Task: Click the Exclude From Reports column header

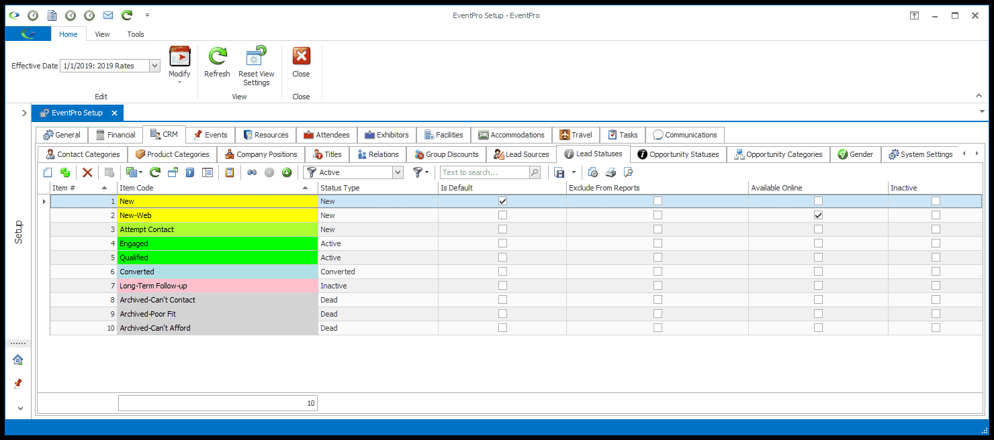Action: (x=658, y=188)
